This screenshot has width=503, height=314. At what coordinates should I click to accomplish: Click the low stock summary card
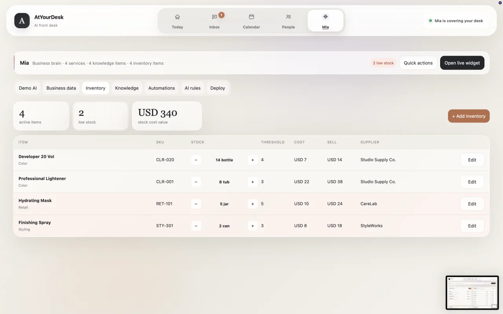[x=101, y=116]
